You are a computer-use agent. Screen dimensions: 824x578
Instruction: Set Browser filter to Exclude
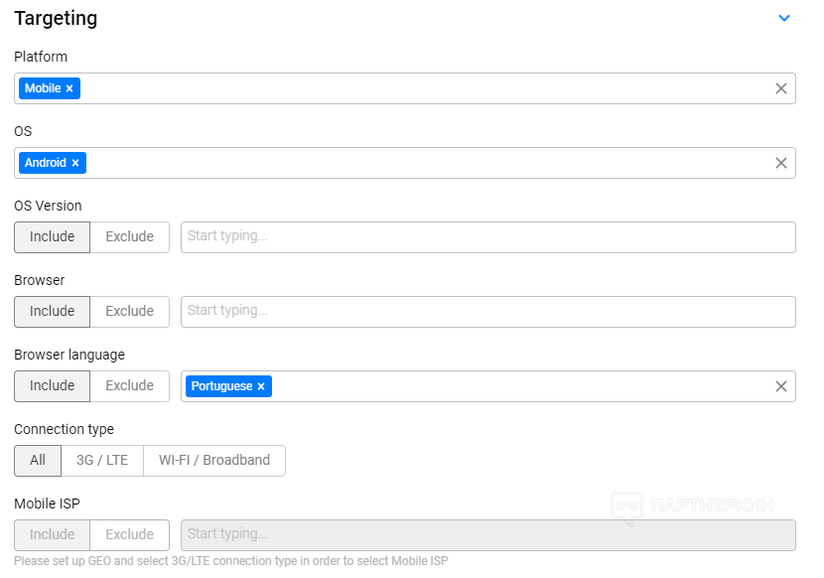[129, 311]
